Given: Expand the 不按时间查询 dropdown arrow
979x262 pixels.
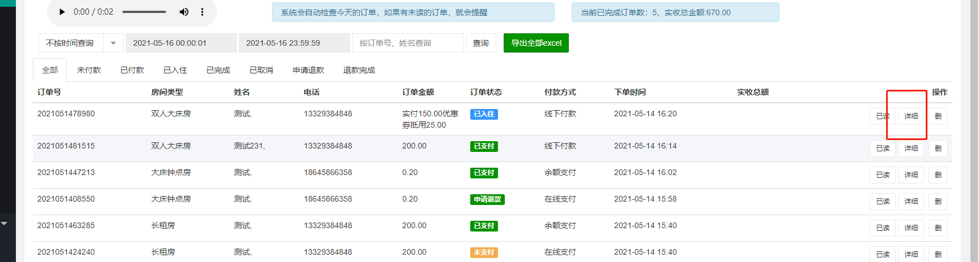Looking at the screenshot, I should (x=113, y=43).
